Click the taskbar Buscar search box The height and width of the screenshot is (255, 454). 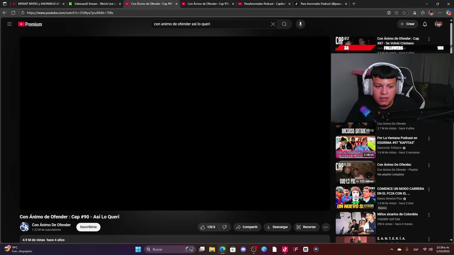pos(170,249)
